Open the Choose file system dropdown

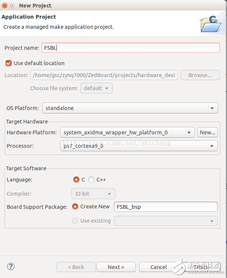pos(96,88)
